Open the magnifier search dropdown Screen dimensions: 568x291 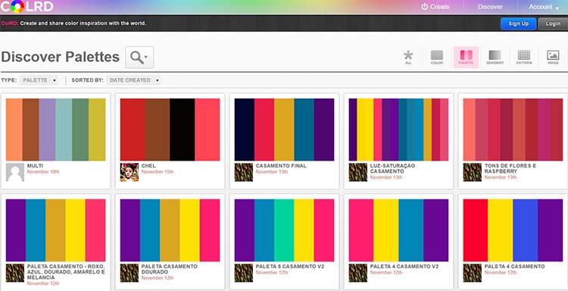point(139,58)
